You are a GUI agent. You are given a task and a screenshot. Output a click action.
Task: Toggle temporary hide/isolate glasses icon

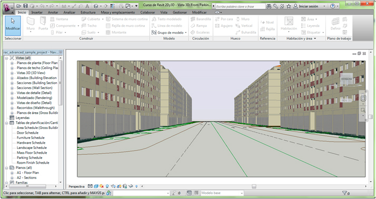click(131, 186)
